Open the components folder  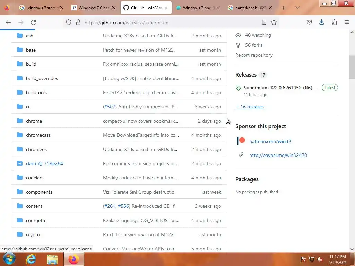point(39,192)
